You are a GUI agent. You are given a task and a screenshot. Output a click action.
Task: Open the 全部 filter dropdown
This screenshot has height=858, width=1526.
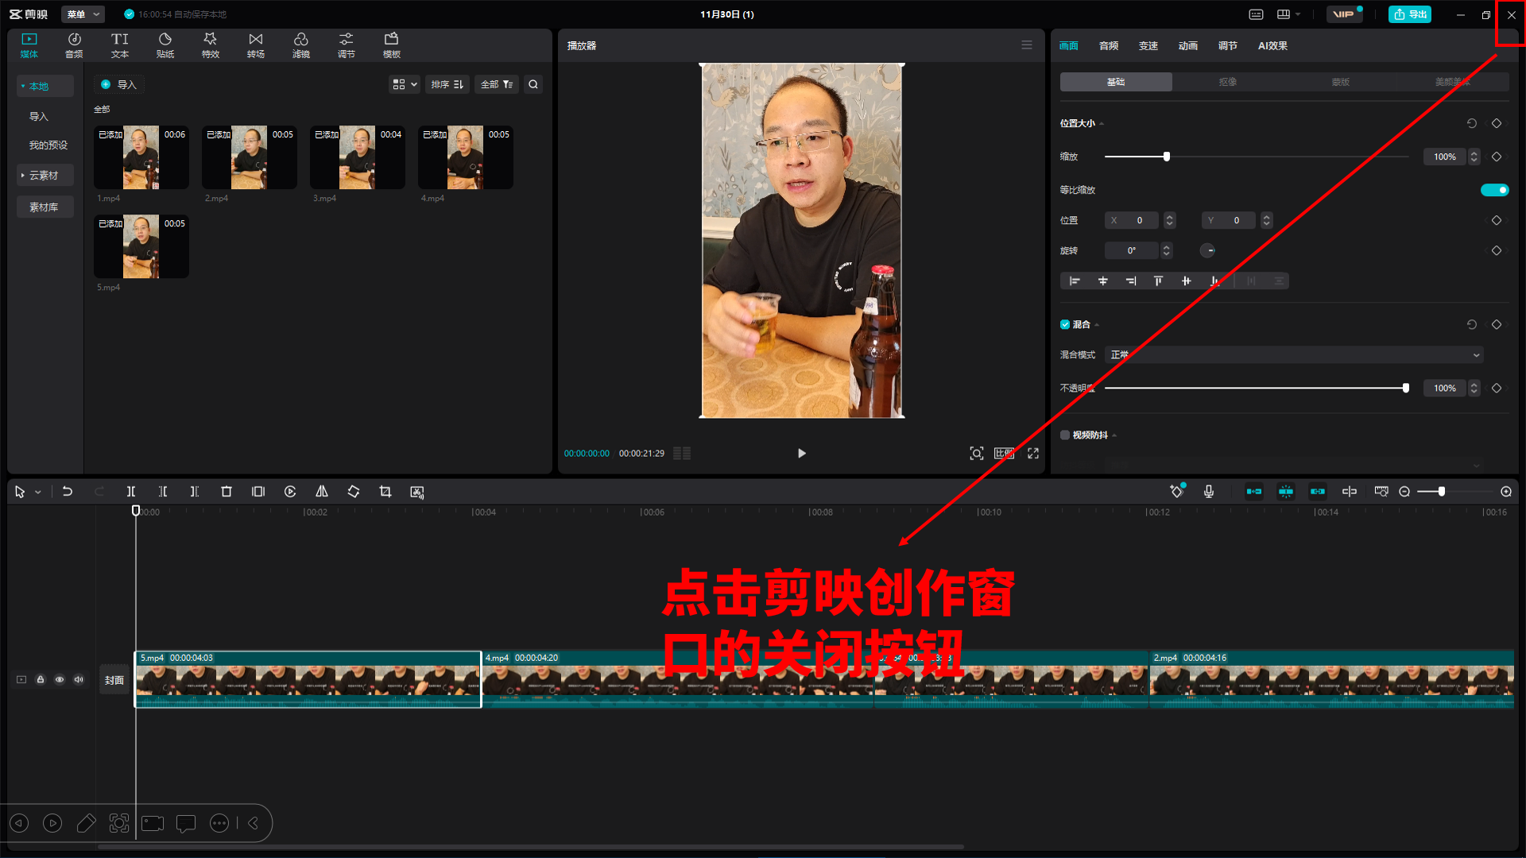(497, 84)
